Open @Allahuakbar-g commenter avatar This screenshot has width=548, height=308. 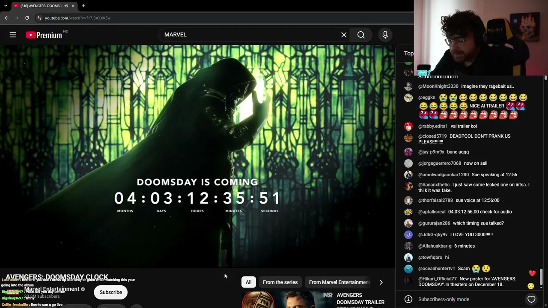tap(408, 246)
